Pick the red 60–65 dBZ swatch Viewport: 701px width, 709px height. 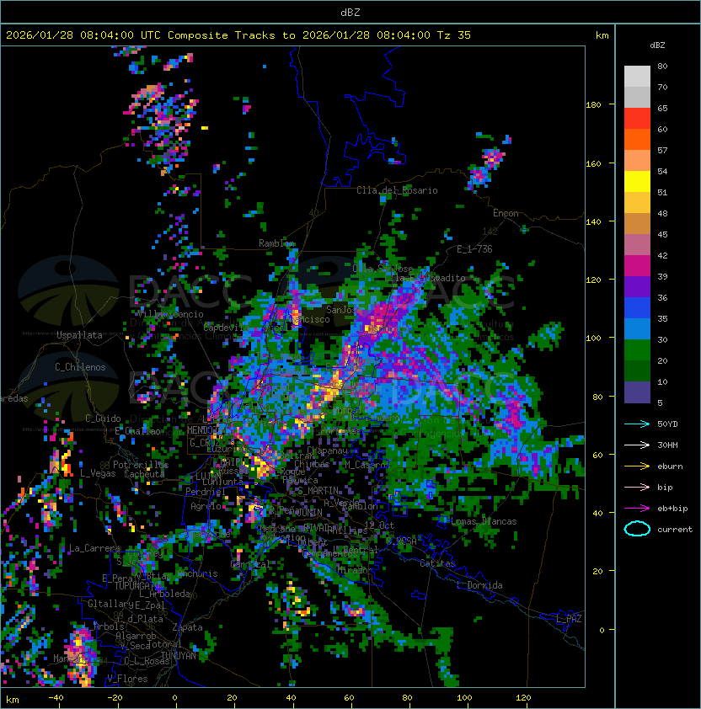pos(637,119)
